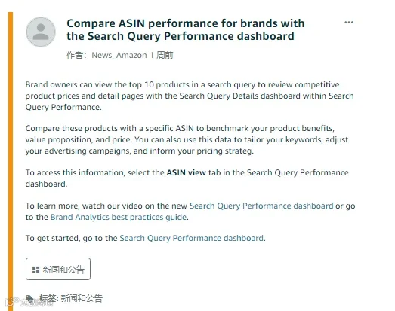Click the paragraph starting Compare these products
This screenshot has width=395, height=311.
point(187,139)
